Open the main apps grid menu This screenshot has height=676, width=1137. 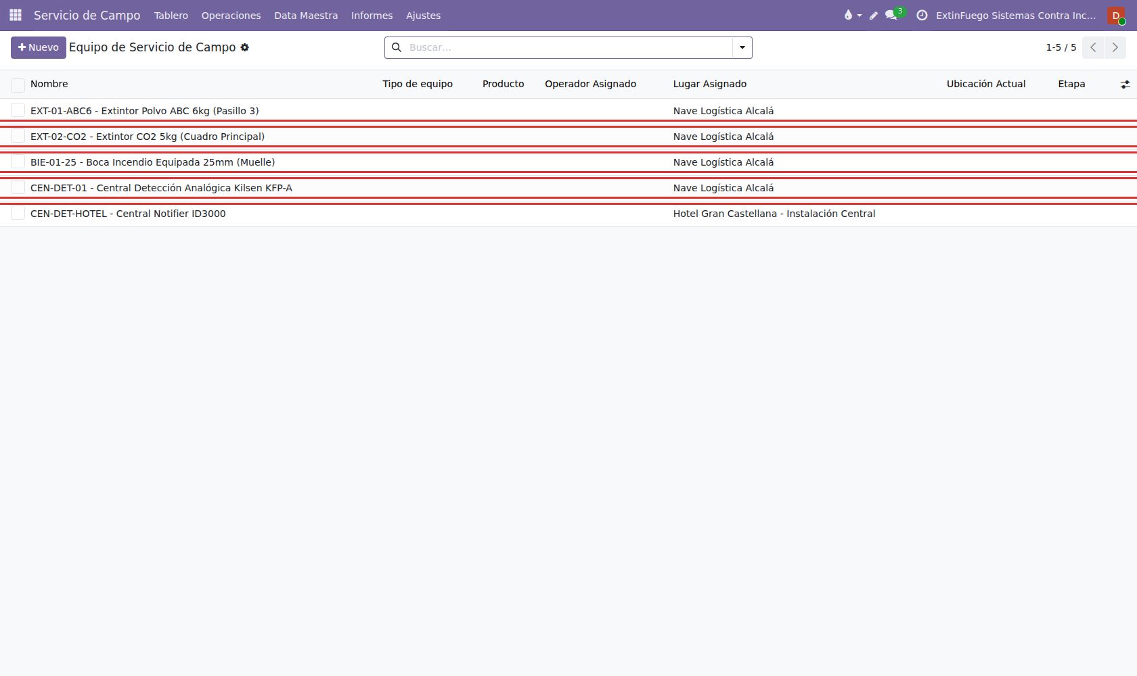click(16, 15)
